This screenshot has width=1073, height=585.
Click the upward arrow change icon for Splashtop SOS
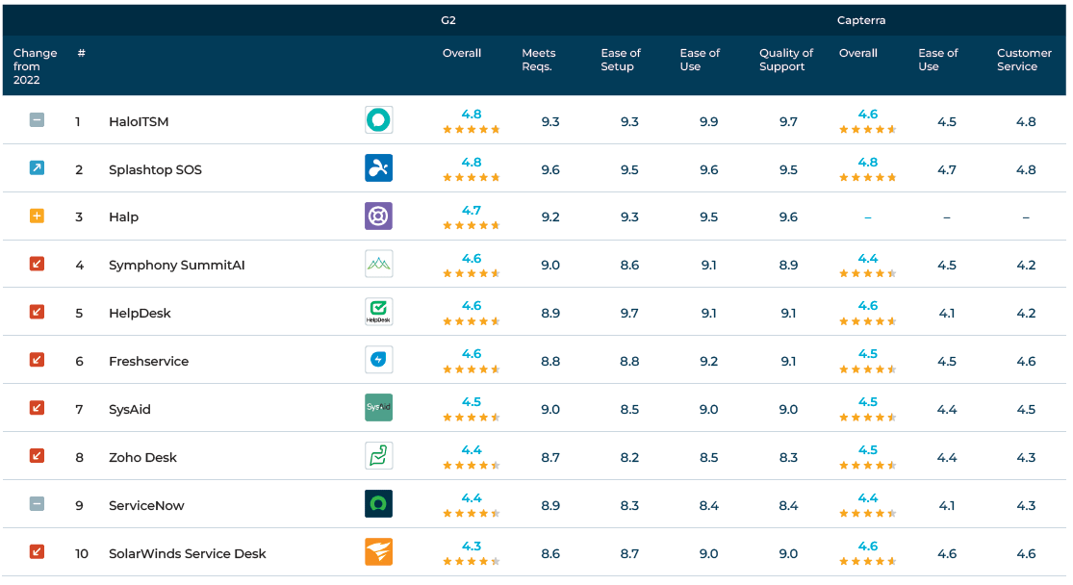click(x=37, y=168)
